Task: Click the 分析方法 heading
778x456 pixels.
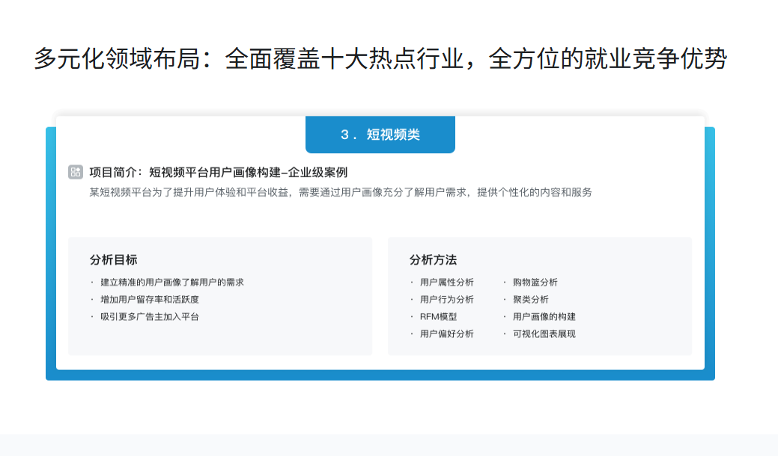Action: tap(433, 260)
